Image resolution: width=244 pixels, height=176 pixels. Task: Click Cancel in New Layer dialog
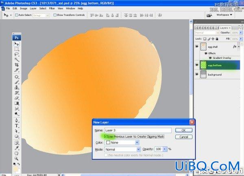184,137
